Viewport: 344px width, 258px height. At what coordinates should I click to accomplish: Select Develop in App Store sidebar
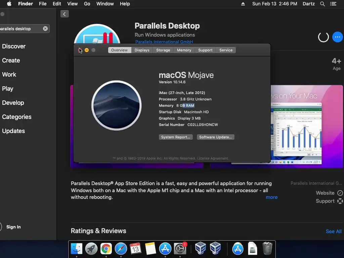tap(13, 103)
